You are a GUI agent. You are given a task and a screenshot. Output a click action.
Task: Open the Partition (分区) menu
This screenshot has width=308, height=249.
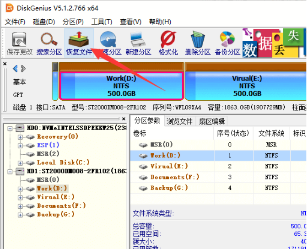[x=73, y=22]
